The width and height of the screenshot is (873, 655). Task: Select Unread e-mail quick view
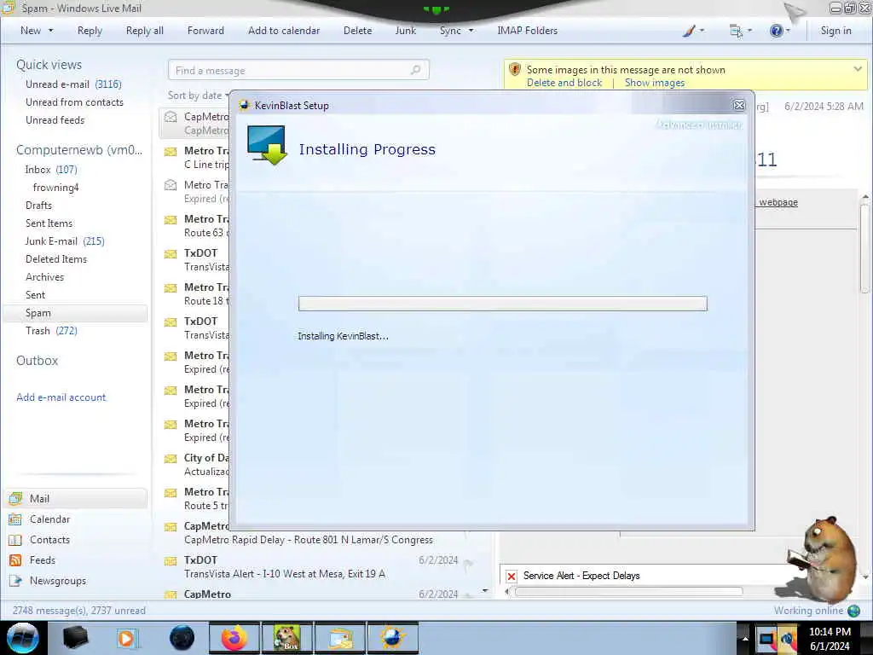tap(73, 84)
